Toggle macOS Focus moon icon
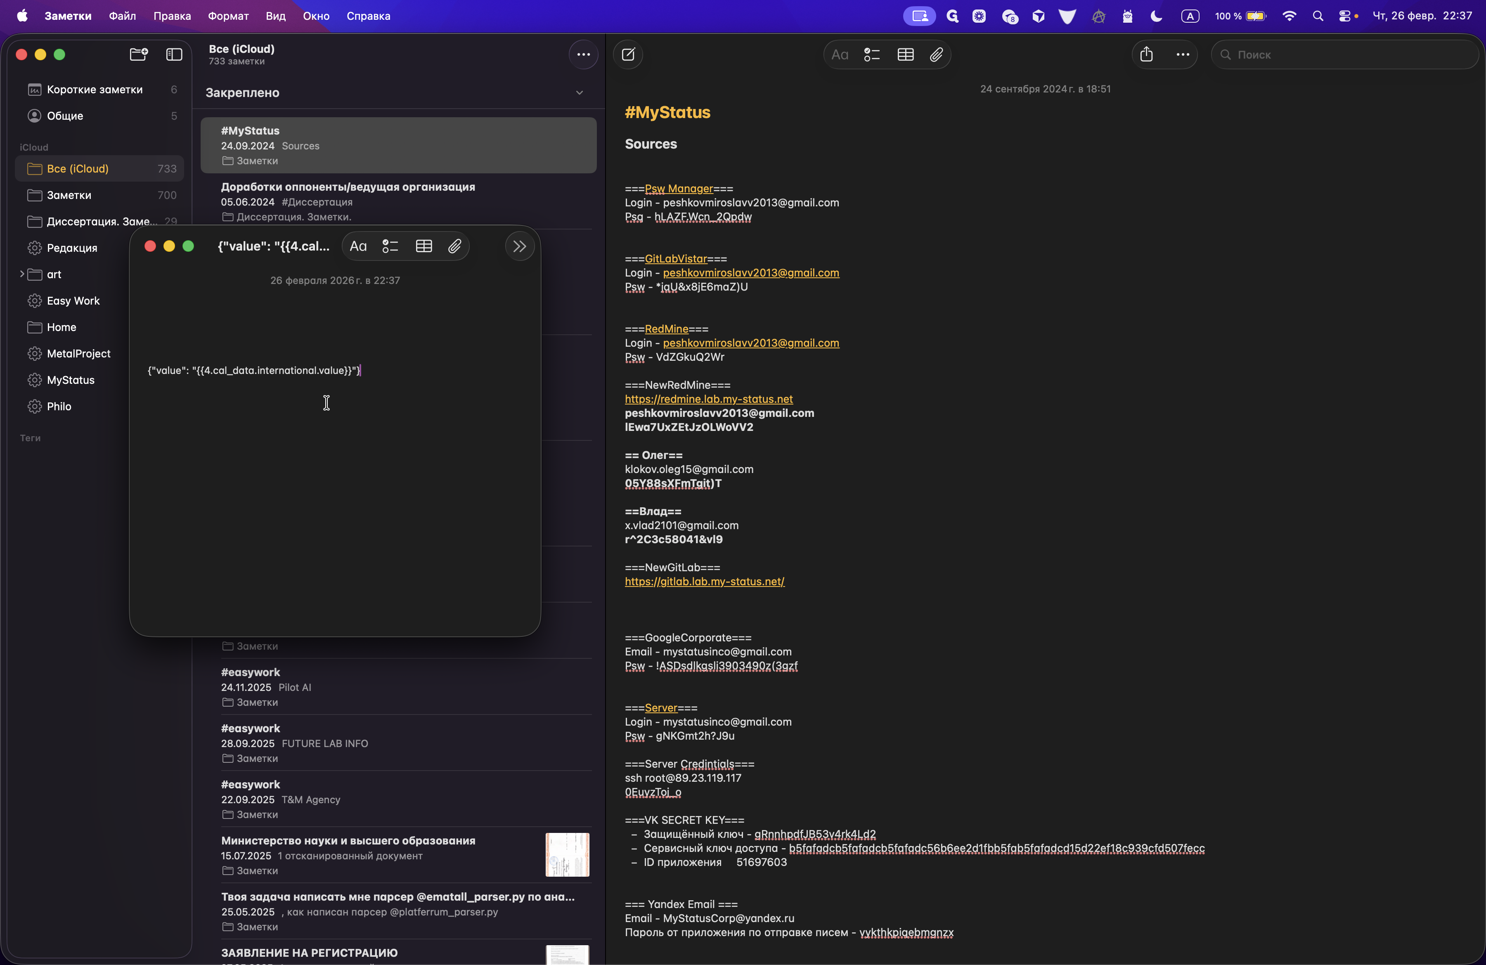The width and height of the screenshot is (1486, 965). (x=1156, y=16)
